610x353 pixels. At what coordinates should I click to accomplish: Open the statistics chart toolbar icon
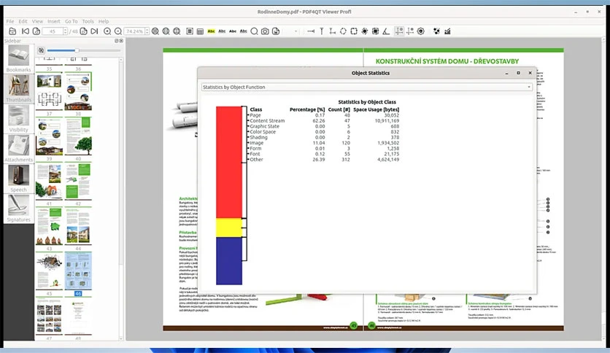[447, 31]
